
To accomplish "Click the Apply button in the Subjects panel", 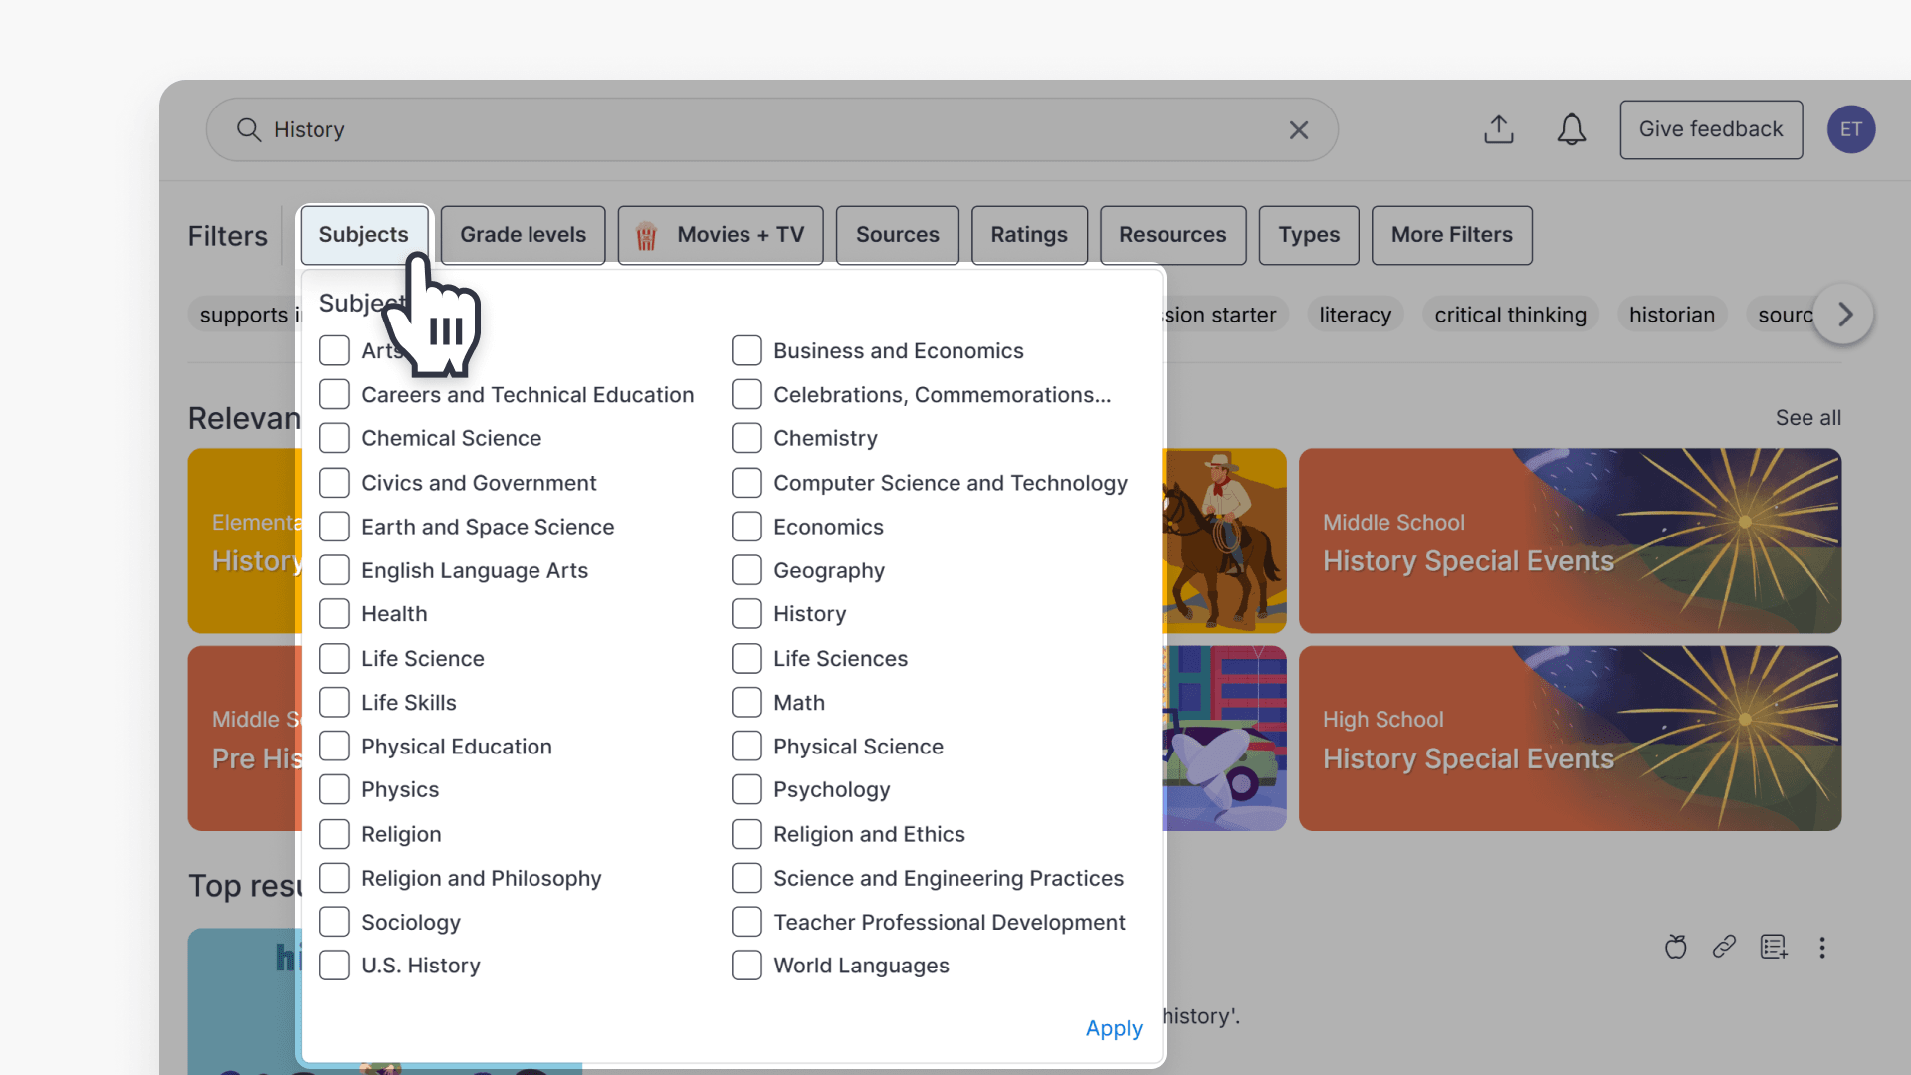I will (1113, 1028).
